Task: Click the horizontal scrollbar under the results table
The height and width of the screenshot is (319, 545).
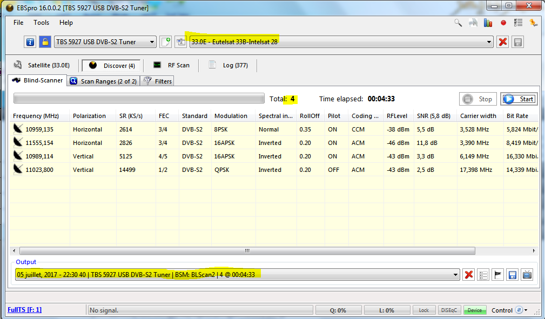Action: 247,251
